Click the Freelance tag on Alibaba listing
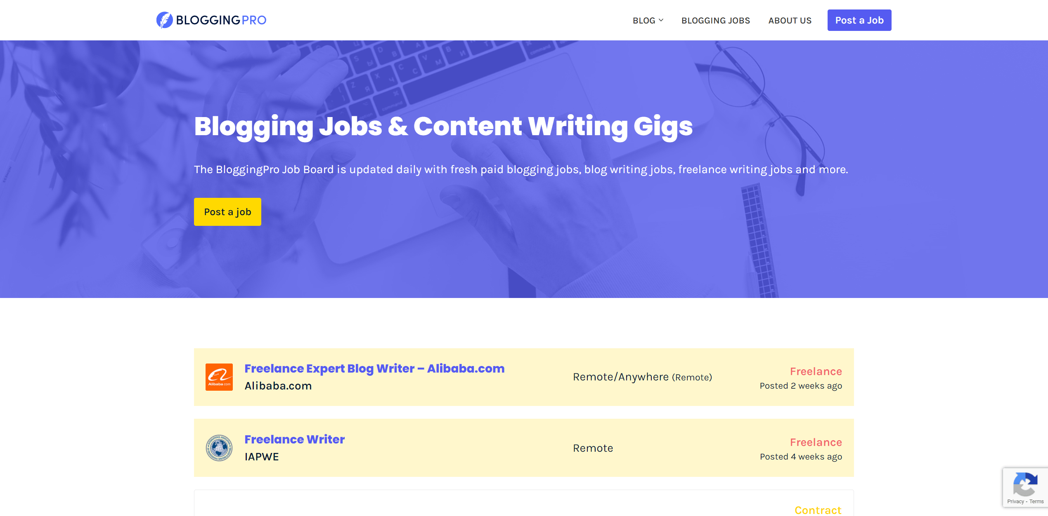The image size is (1048, 516). click(816, 371)
